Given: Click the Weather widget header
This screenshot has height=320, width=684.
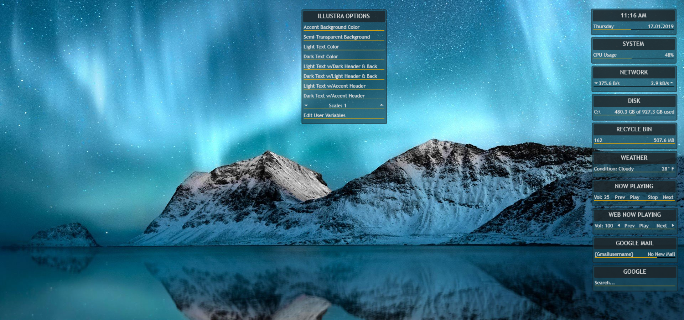Looking at the screenshot, I should tap(634, 158).
